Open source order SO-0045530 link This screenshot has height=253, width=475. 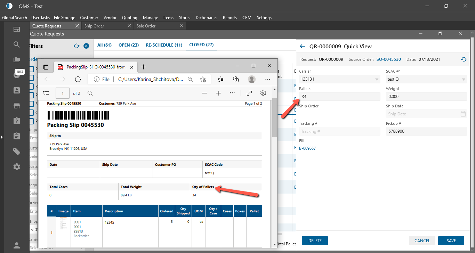(x=388, y=59)
